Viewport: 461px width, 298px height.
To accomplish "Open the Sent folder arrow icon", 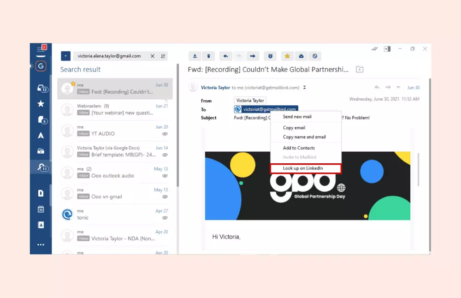I will [41, 135].
